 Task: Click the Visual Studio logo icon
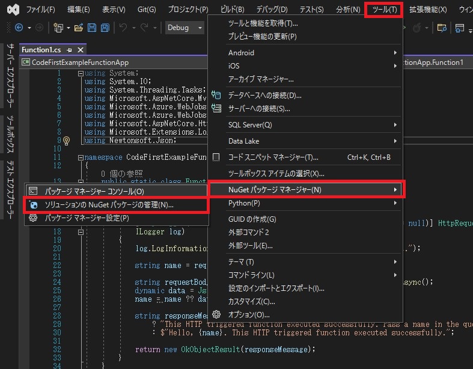pos(13,10)
